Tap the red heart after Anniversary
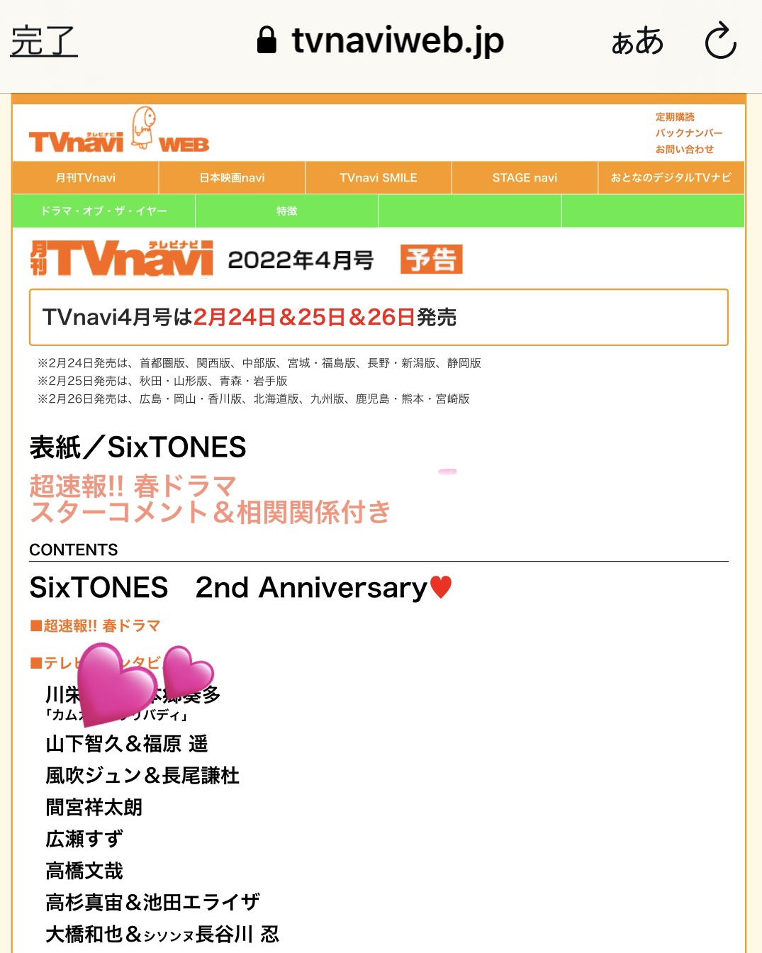Image resolution: width=762 pixels, height=953 pixels. [441, 586]
